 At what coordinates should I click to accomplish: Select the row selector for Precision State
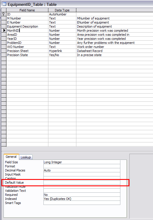pos(4,55)
